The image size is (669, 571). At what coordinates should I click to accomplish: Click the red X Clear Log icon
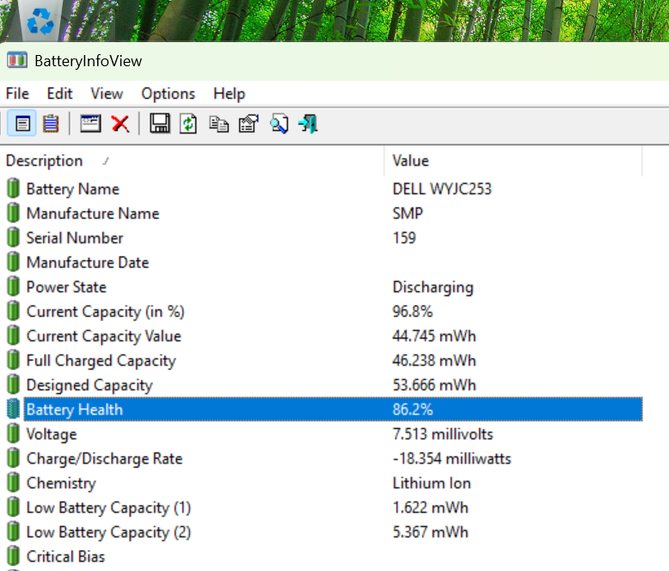(120, 124)
